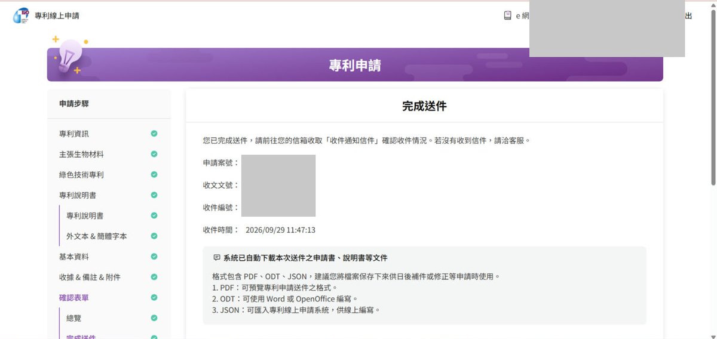
Task: Click green check next to 專利資訊
Action: (154, 134)
